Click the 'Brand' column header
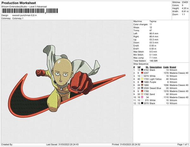This screenshot has width=190, height=147. [x=173, y=67]
